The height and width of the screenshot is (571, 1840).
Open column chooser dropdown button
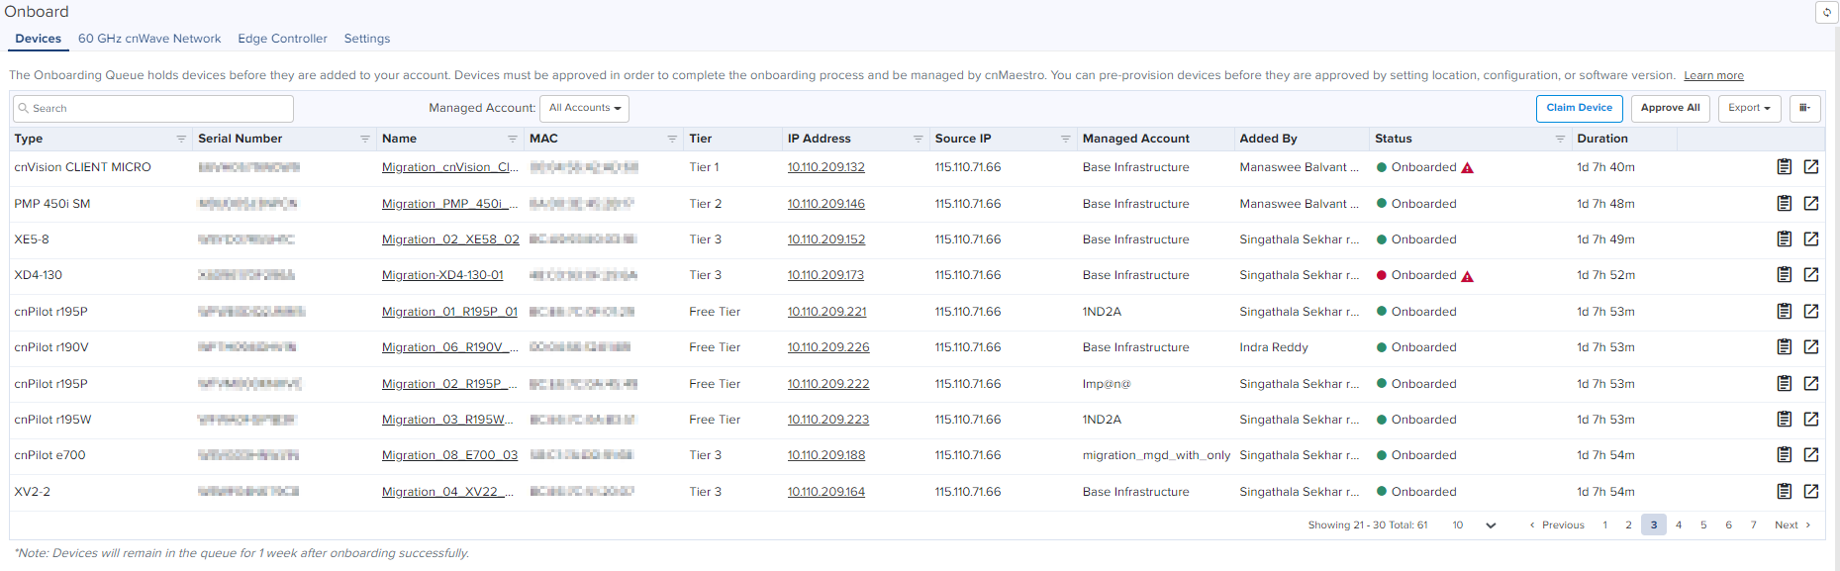[1804, 109]
